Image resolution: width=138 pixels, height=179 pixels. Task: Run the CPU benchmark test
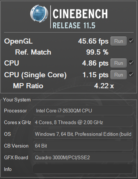[119, 63]
